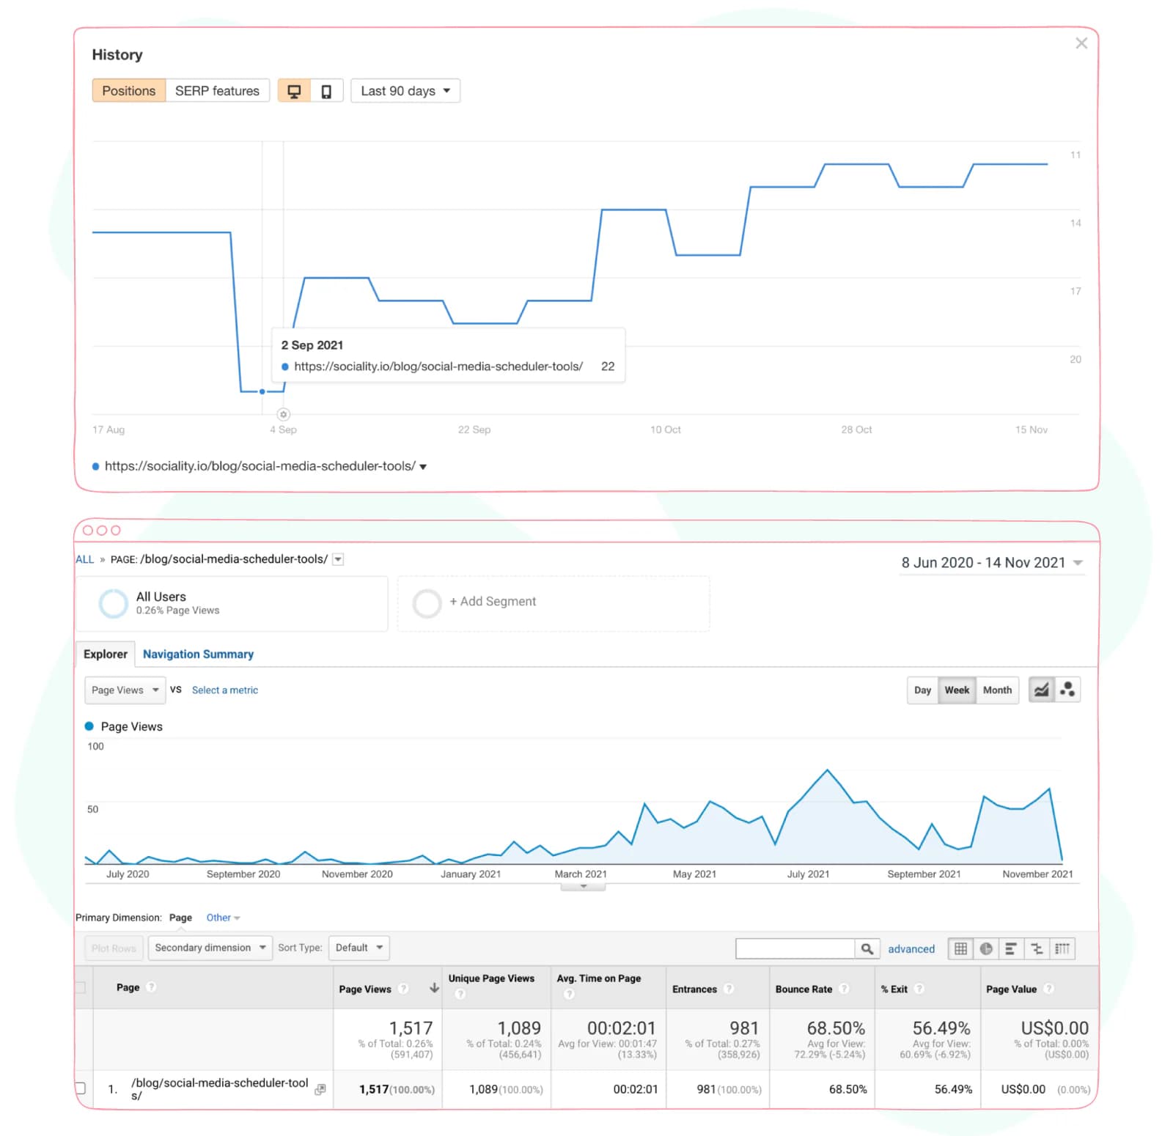1173x1136 pixels.
Task: Click the Select a metric link
Action: point(225,690)
